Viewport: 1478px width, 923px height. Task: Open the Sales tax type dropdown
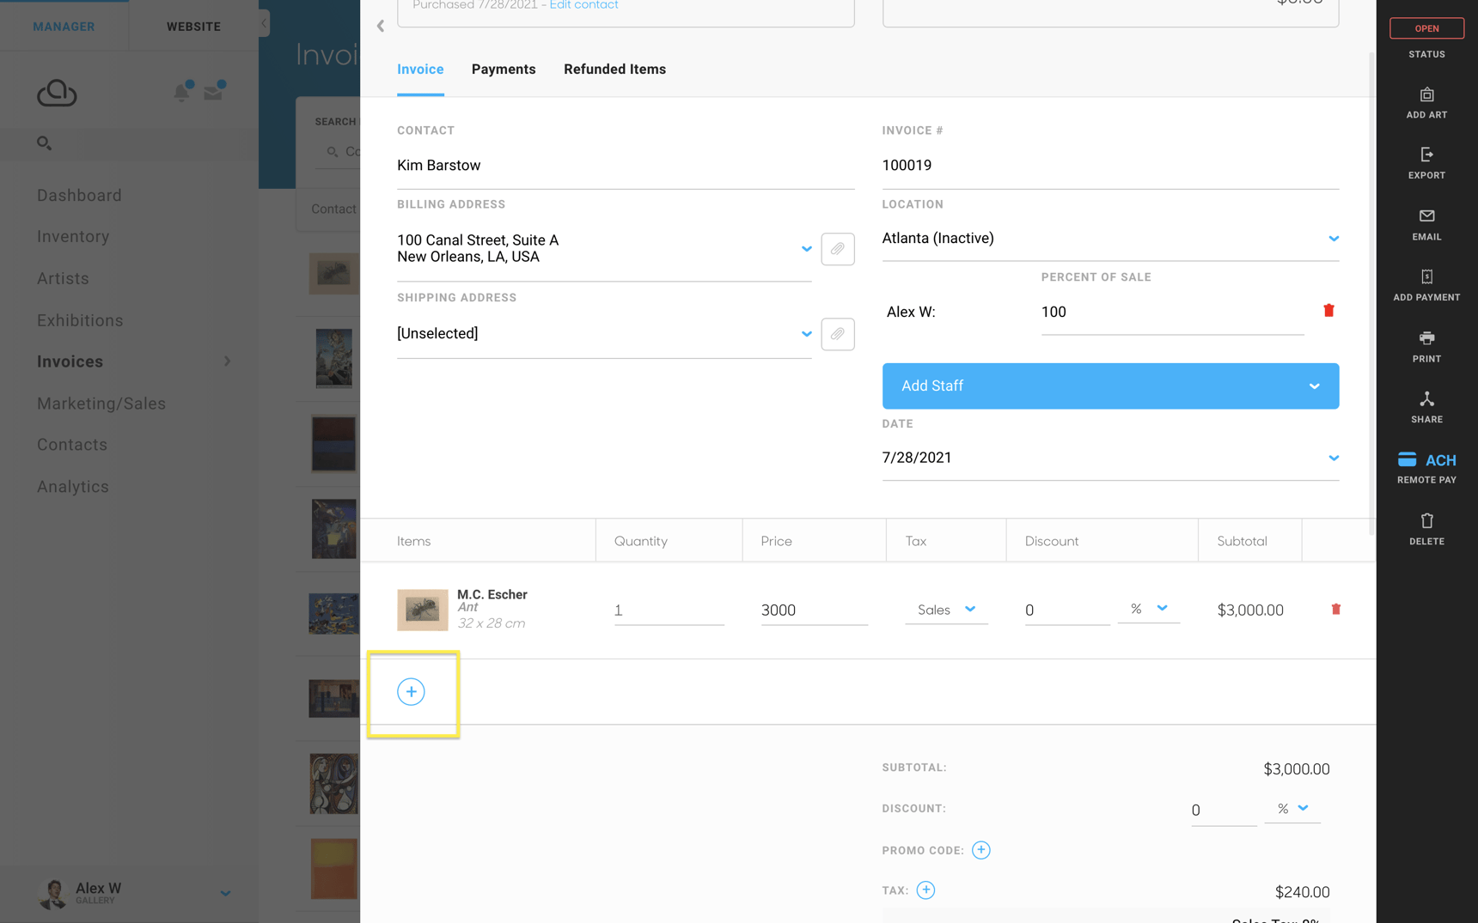(x=972, y=610)
